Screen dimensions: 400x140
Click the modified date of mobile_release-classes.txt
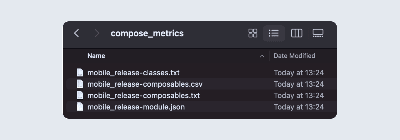[x=299, y=73]
